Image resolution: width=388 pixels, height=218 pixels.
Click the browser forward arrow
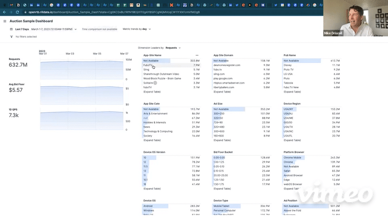click(x=11, y=12)
